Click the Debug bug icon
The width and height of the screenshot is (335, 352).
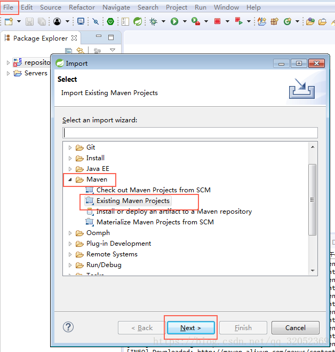click(x=154, y=21)
